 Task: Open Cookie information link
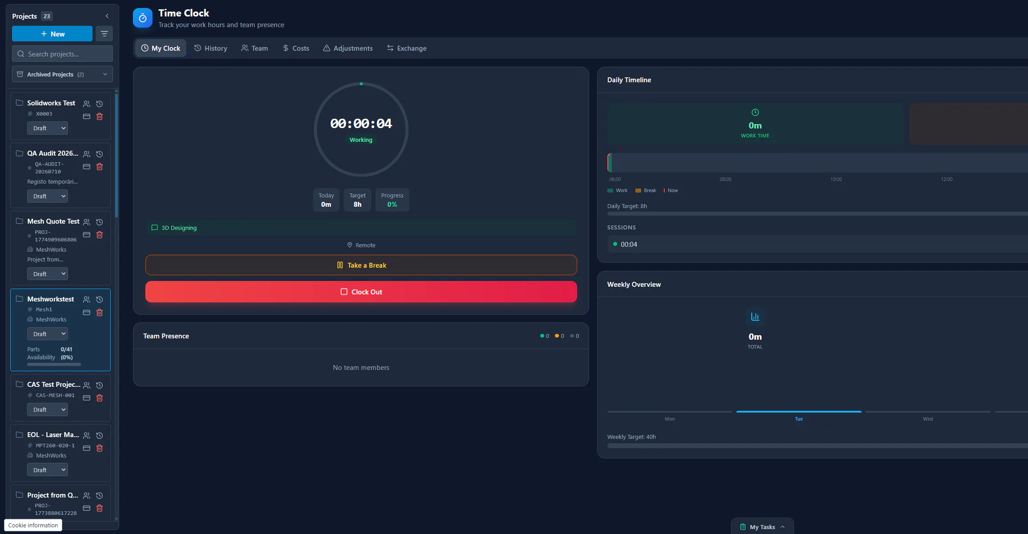click(x=33, y=525)
